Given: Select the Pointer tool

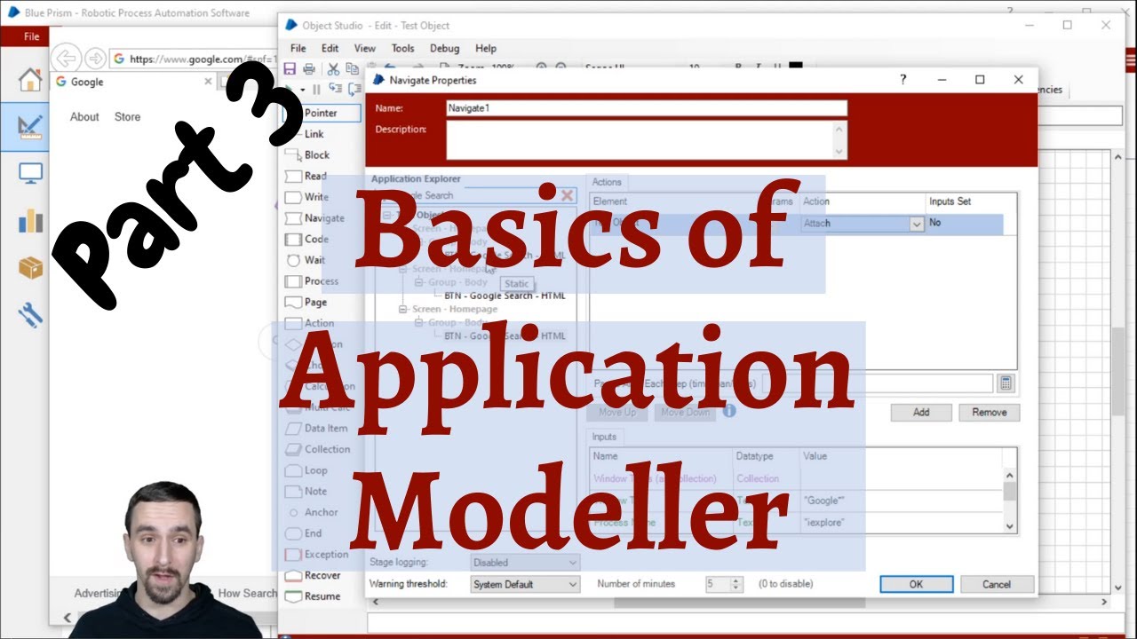Looking at the screenshot, I should (x=322, y=113).
